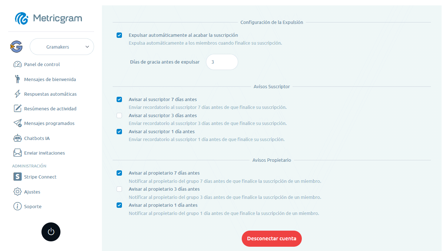Image resolution: width=447 pixels, height=251 pixels.
Task: Enable Avisar al suscriptor 3 días antes
Action: (x=119, y=116)
